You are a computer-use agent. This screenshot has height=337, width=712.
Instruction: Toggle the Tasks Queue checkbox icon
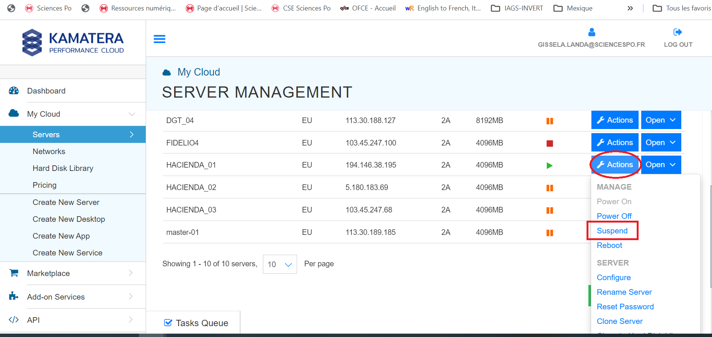[168, 322]
